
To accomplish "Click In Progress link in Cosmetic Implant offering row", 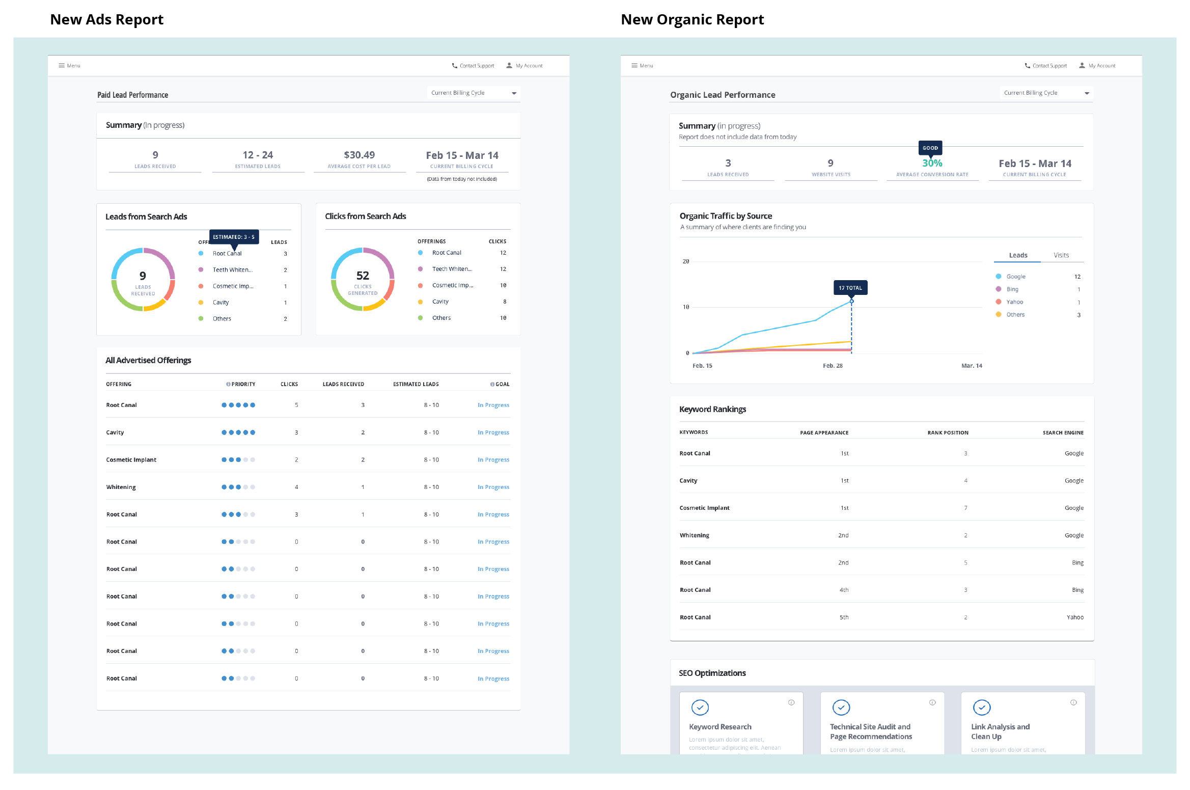I will tap(493, 460).
